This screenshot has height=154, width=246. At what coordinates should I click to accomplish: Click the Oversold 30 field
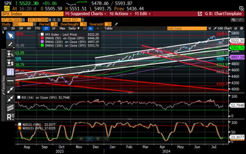[x=108, y=24]
